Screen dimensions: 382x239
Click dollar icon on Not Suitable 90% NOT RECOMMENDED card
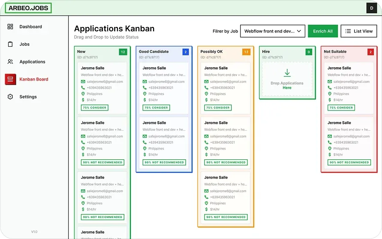pyautogui.click(x=330, y=155)
